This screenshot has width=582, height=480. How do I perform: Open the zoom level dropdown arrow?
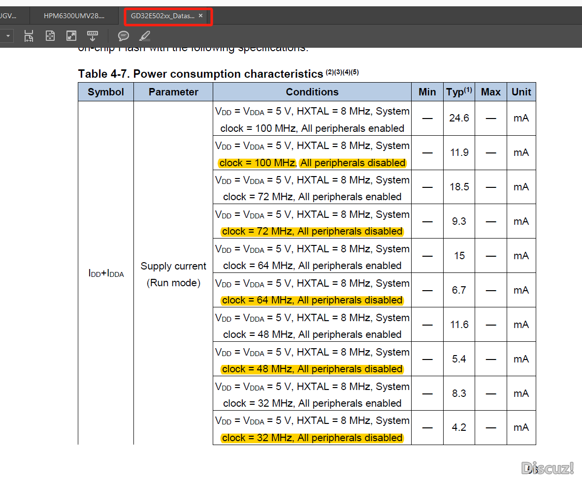(x=8, y=36)
